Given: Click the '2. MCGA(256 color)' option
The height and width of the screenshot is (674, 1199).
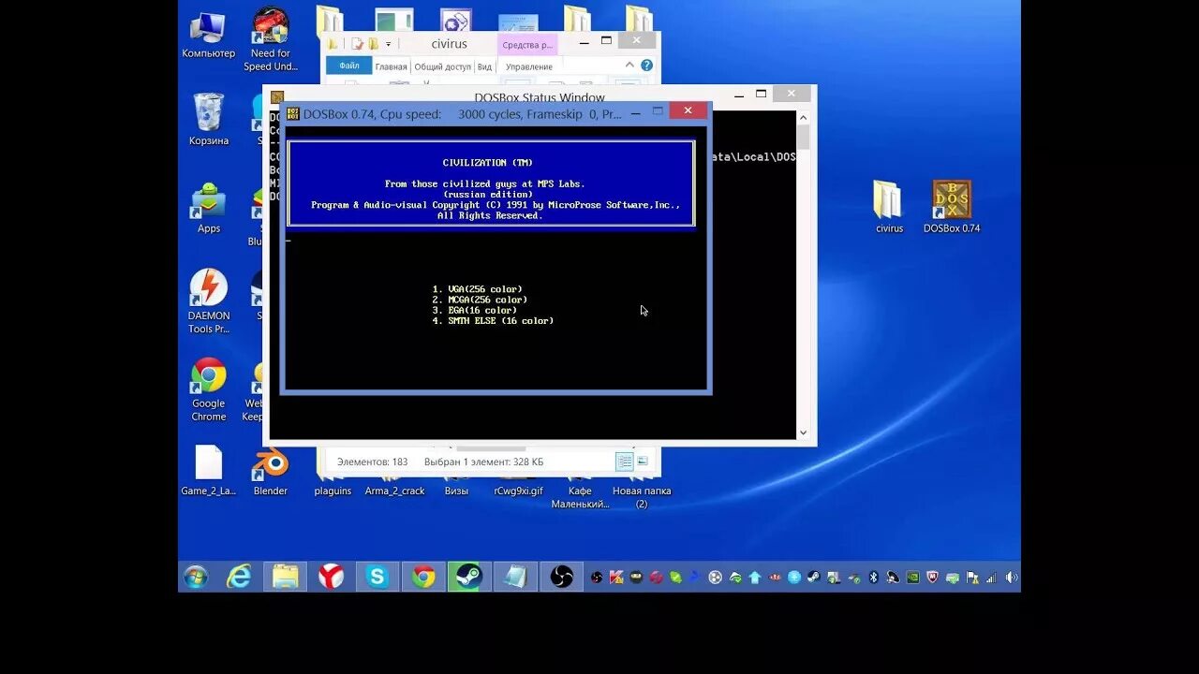Looking at the screenshot, I should pyautogui.click(x=480, y=300).
